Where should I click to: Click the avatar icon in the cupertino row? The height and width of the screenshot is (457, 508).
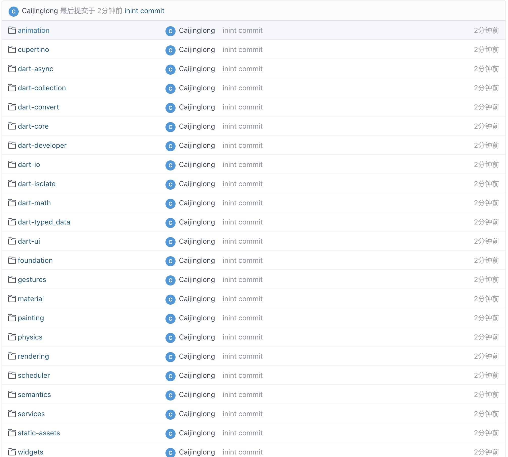click(171, 50)
